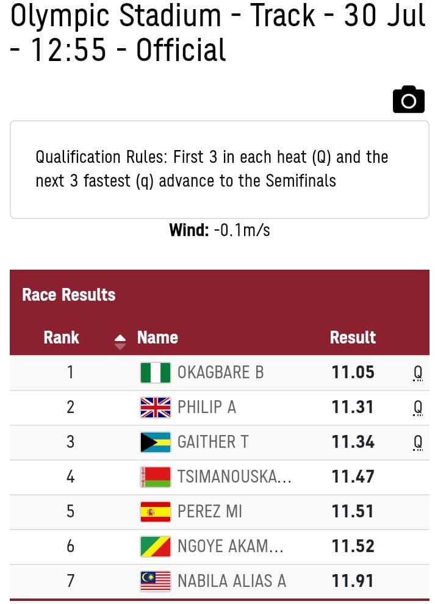Image resolution: width=435 pixels, height=604 pixels.
Task: Click Malaysia flag beside NABILA ALIAS A
Action: pyautogui.click(x=156, y=581)
